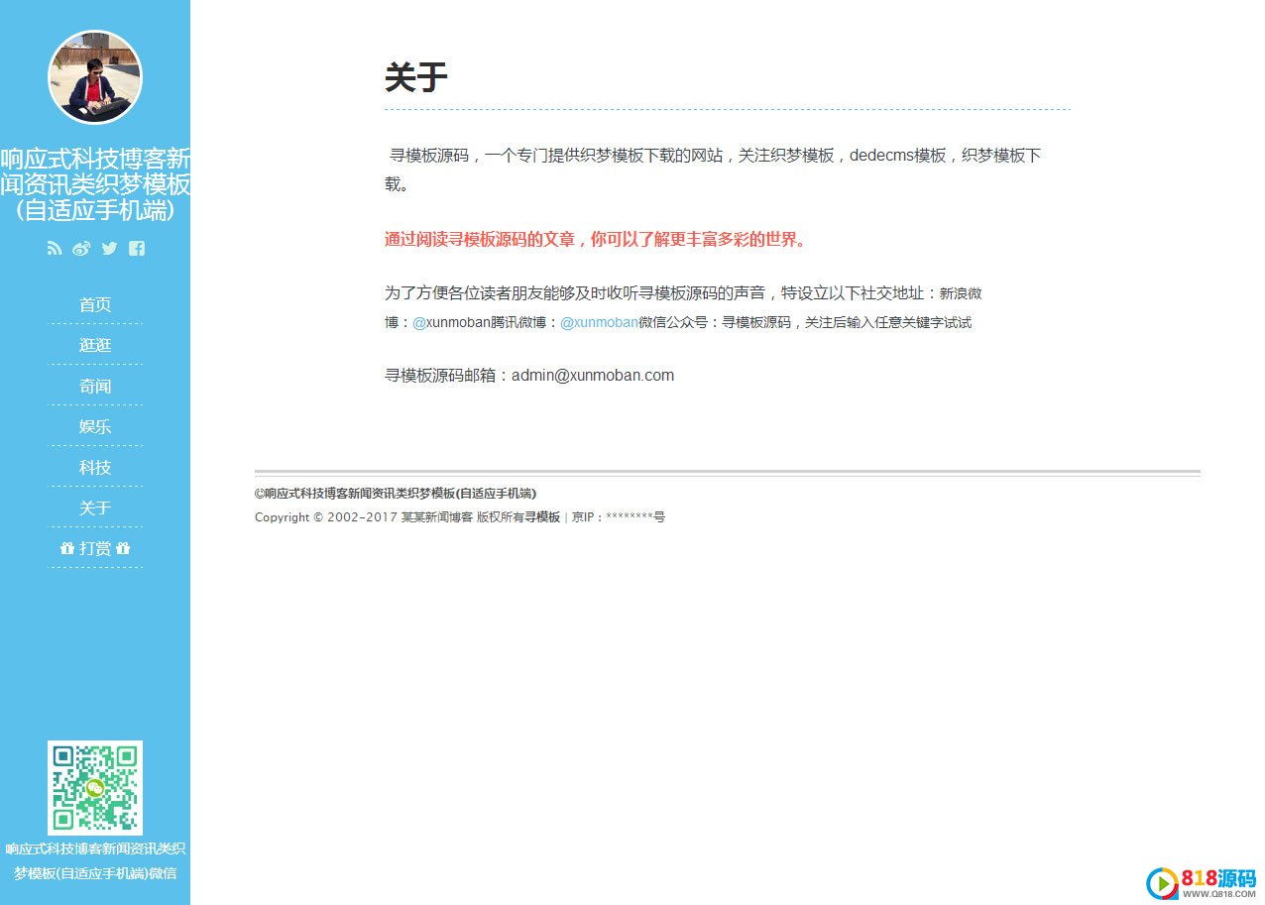Screen dimensions: 1265x905
Task: Click the 818源码 logo in the corner
Action: click(x=1202, y=882)
